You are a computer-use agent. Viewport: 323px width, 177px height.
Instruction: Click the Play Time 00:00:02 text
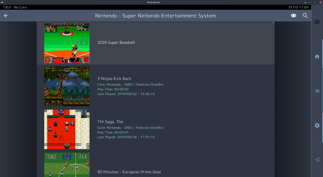(113, 89)
